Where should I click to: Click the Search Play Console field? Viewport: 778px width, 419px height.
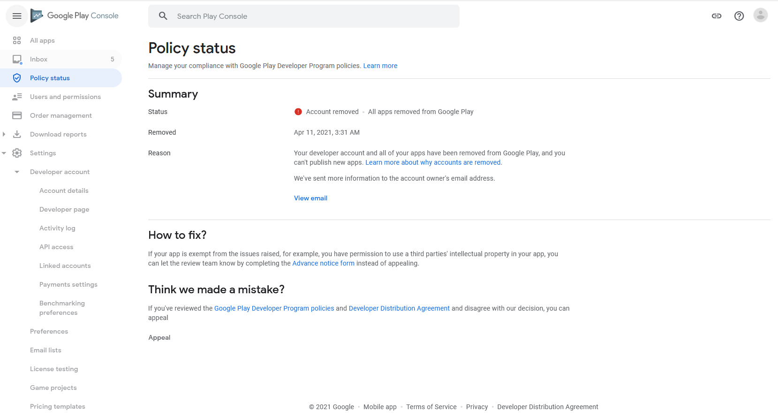(304, 16)
